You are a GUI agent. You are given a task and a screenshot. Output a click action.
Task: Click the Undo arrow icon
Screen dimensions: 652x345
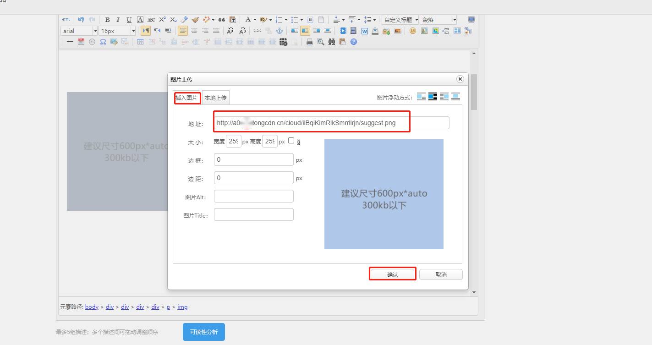point(81,20)
